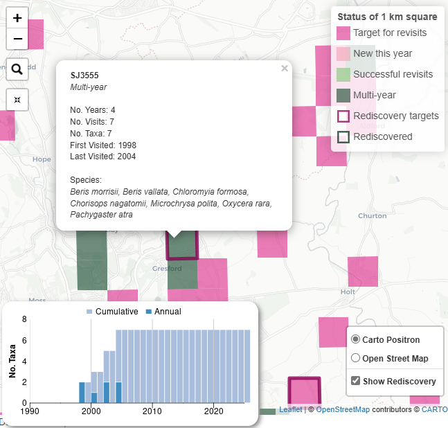Click the Rediscovery targets legend icon
Image resolution: width=448 pixels, height=428 pixels.
click(343, 116)
